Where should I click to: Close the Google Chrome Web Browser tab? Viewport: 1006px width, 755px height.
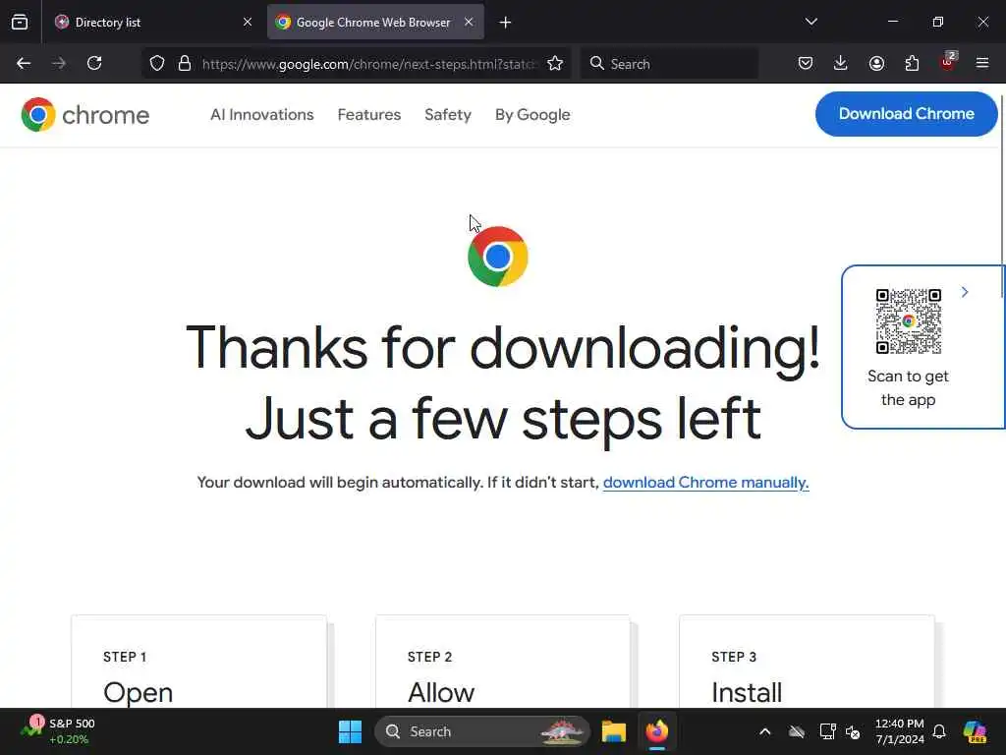[x=469, y=22]
